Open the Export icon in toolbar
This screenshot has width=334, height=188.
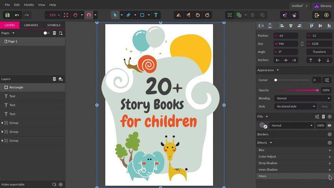(317, 15)
